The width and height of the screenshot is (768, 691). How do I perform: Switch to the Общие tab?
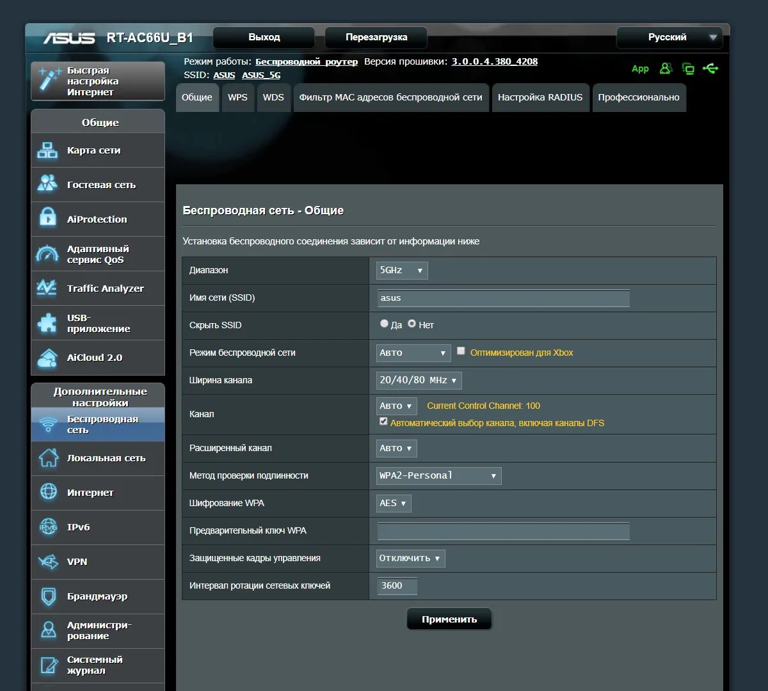197,98
